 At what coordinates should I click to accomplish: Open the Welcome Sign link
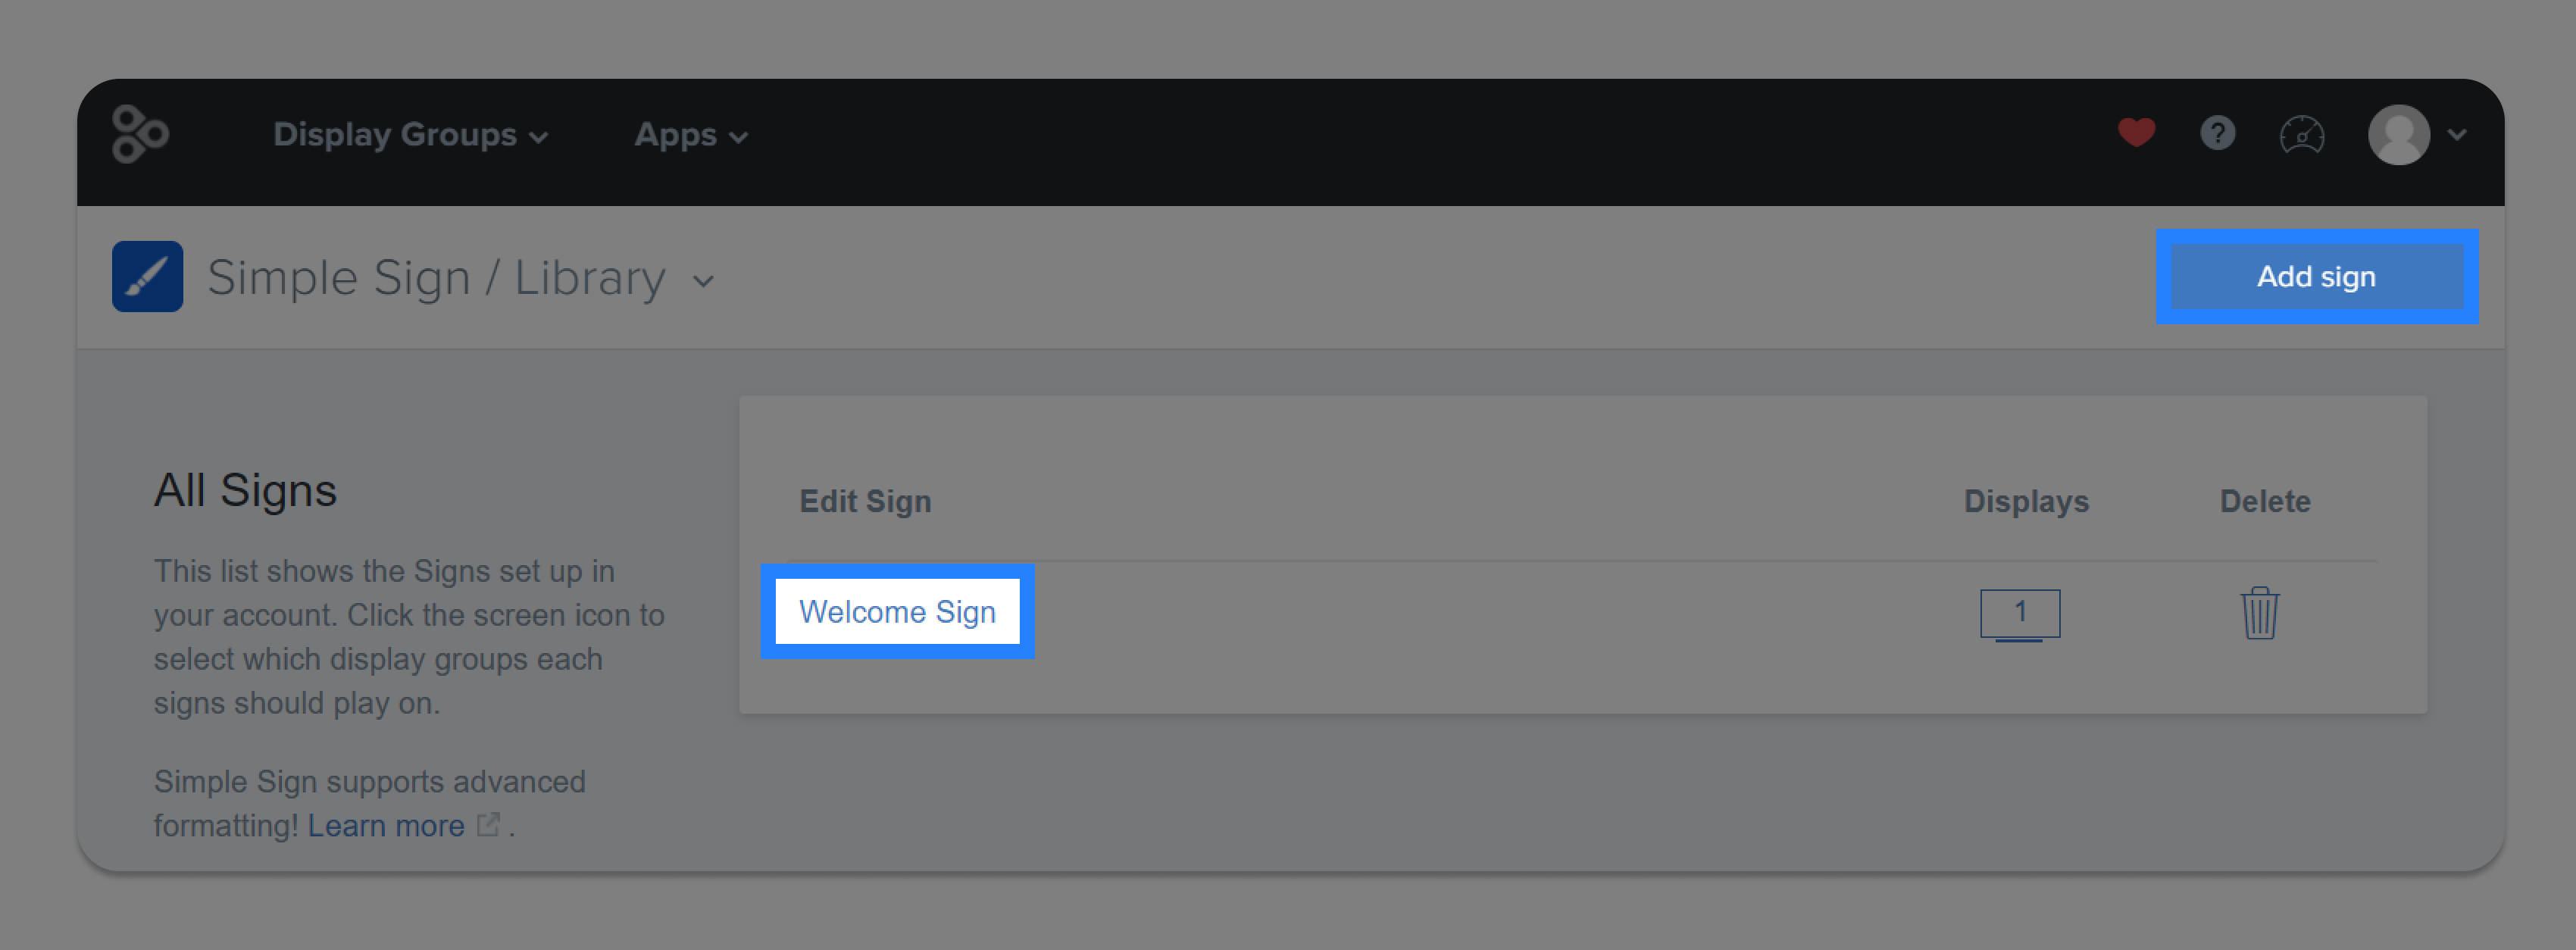point(897,611)
